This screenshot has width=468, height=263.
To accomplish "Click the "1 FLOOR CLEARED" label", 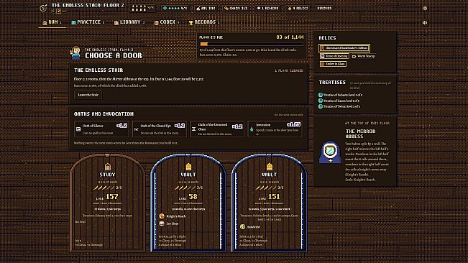I will point(289,70).
